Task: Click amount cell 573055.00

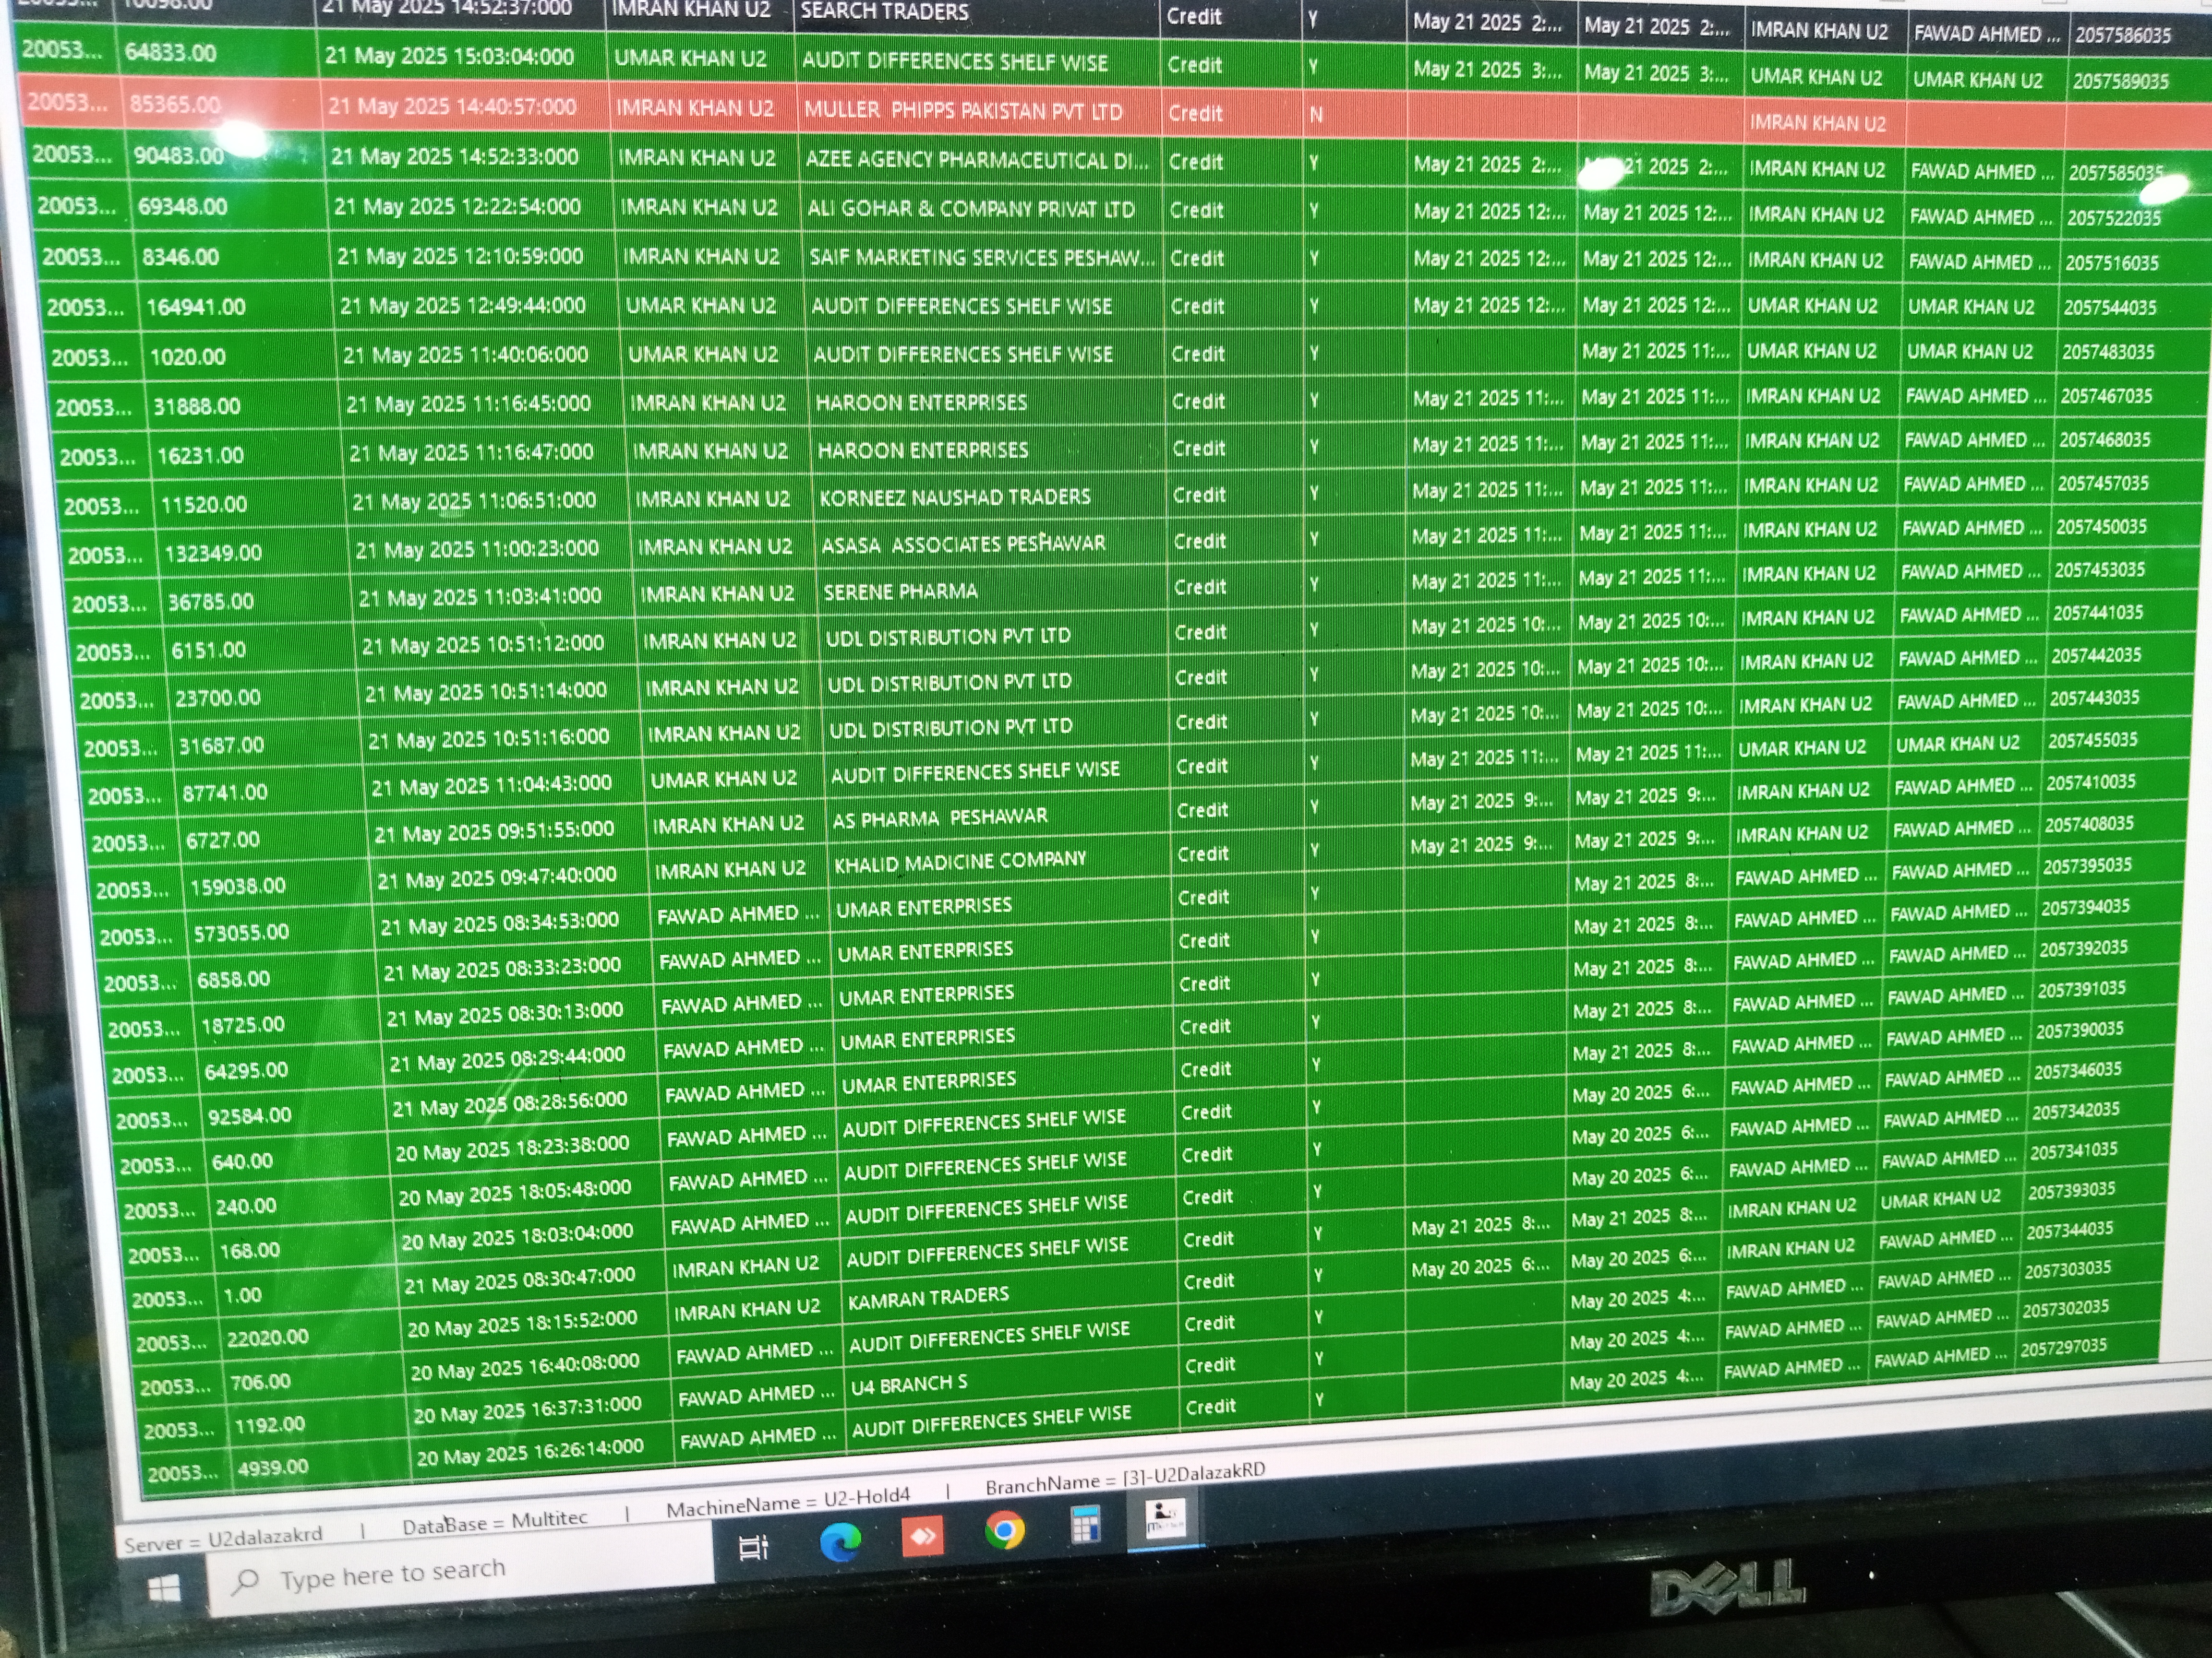Action: pos(241,933)
